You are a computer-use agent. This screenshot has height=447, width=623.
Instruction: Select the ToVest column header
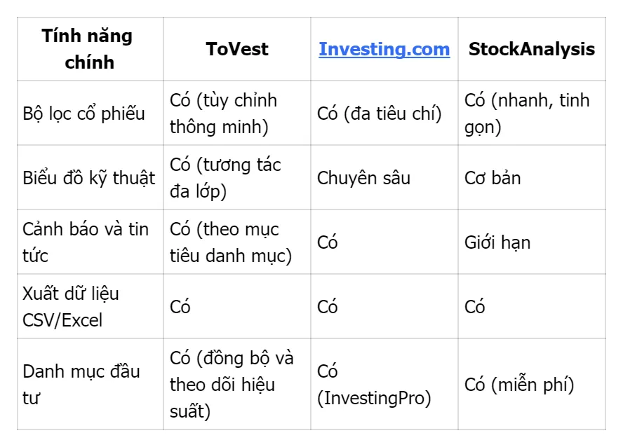click(237, 50)
